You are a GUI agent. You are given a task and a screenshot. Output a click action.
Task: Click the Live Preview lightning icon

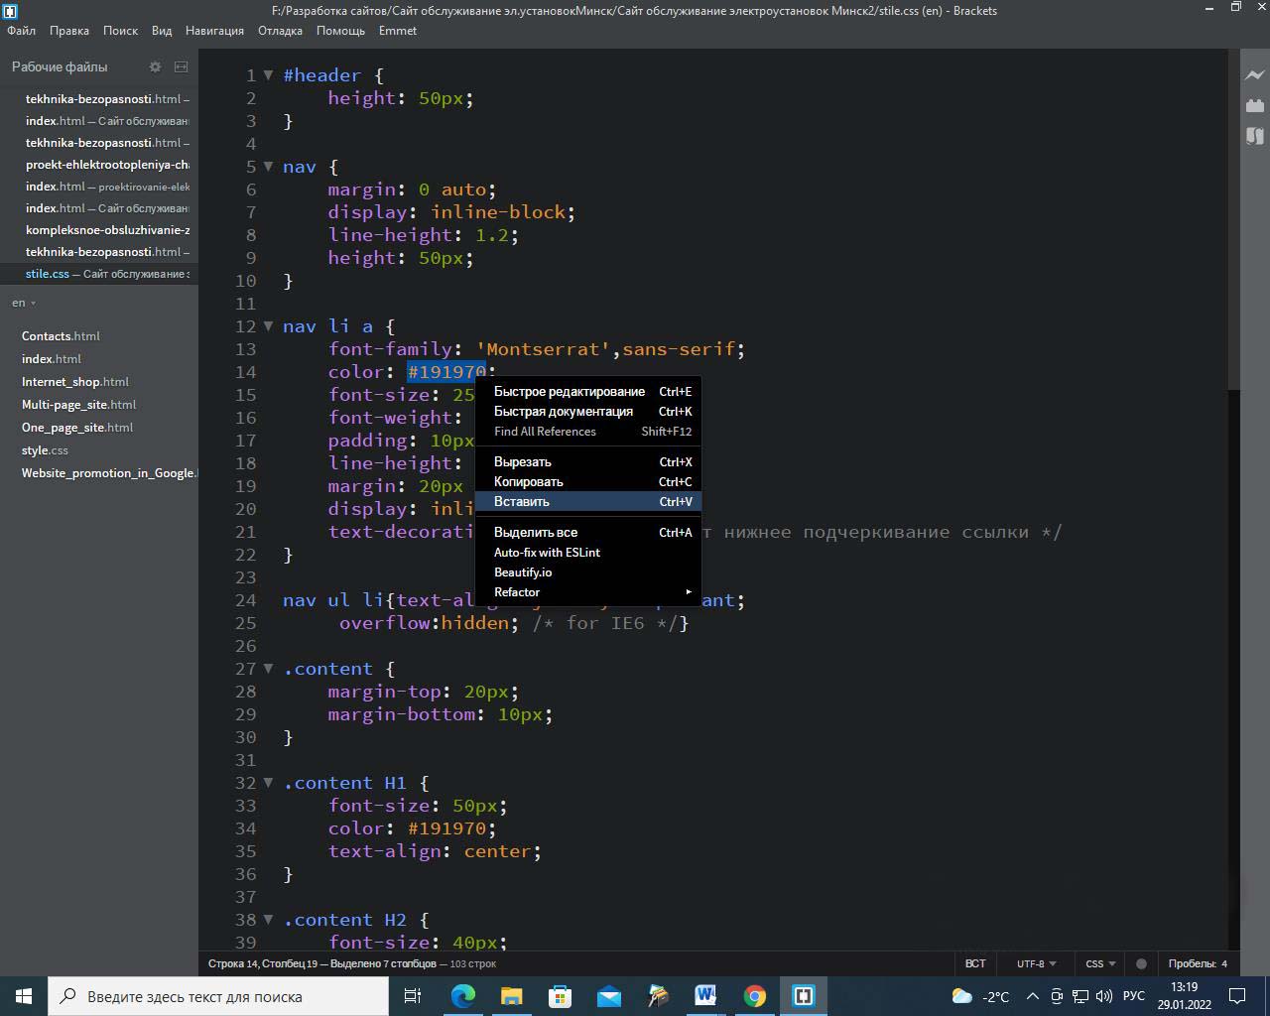1255,75
